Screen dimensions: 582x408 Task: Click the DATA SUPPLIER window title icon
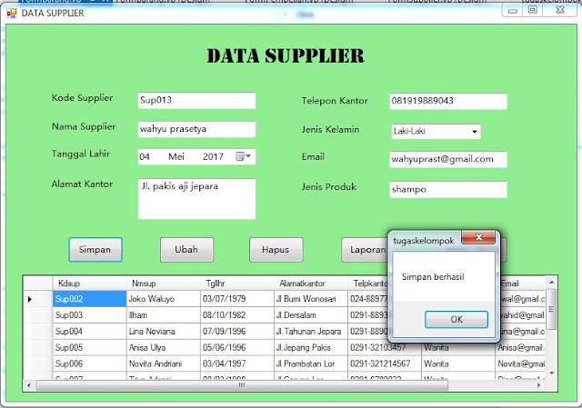[12, 14]
